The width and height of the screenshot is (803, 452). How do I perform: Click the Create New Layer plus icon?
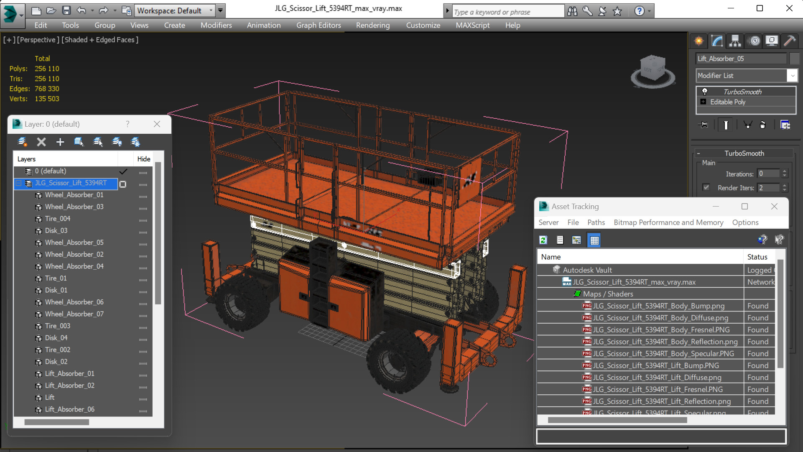pyautogui.click(x=60, y=142)
